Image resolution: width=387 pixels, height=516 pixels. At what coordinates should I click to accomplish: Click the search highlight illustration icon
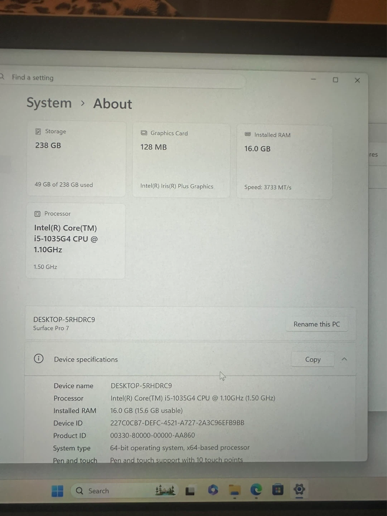(165, 490)
